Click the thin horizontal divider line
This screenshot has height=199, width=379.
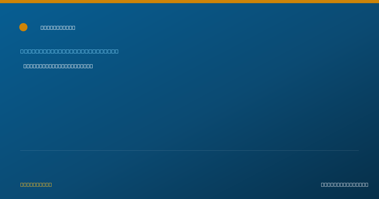click(189, 150)
